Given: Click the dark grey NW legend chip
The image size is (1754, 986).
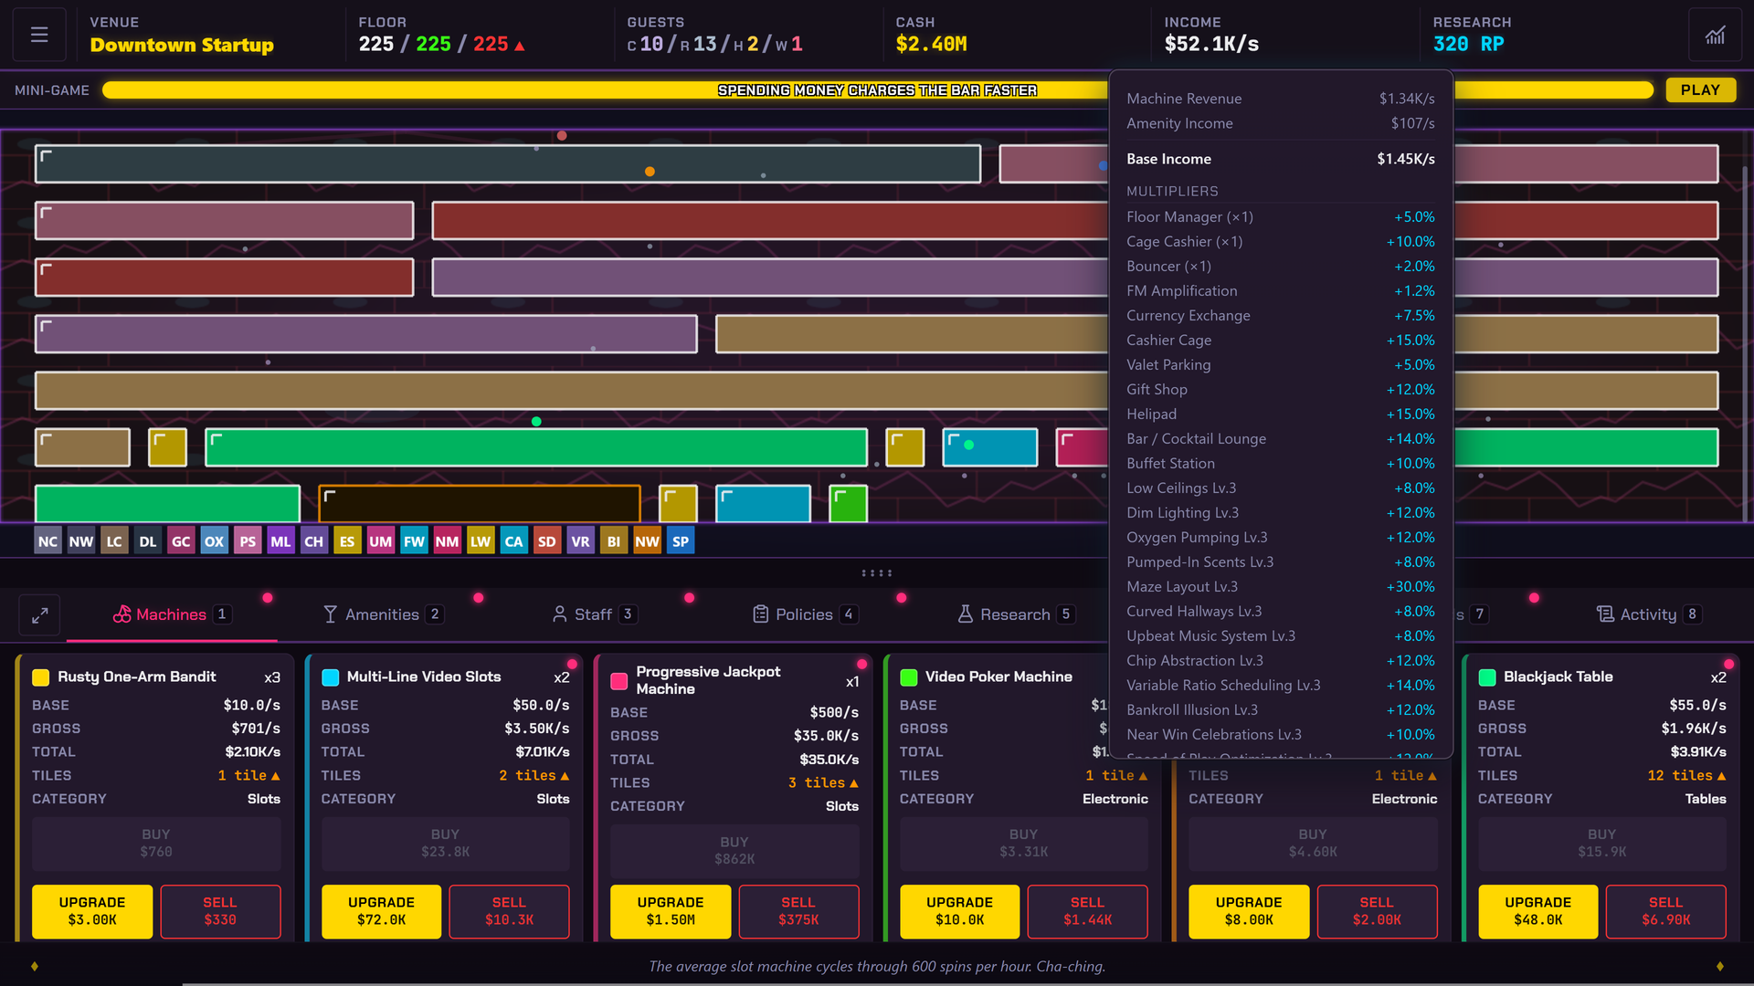Looking at the screenshot, I should click(81, 541).
